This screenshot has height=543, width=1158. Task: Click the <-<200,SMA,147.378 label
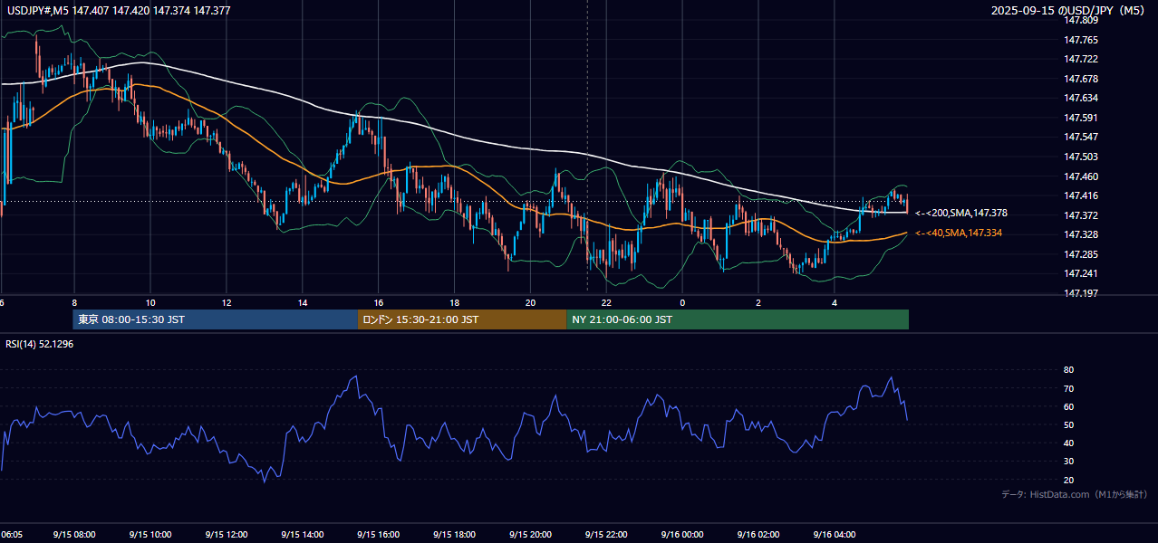(961, 214)
